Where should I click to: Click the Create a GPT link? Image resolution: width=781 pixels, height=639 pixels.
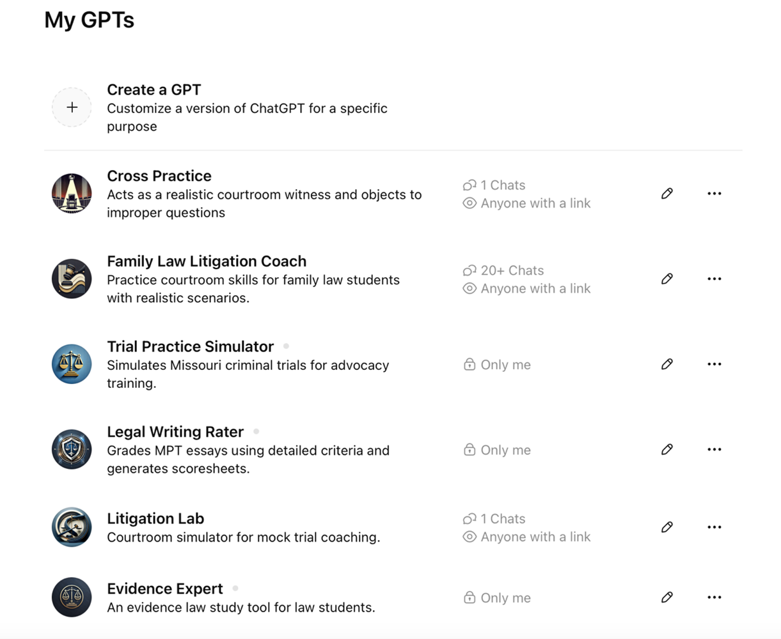point(154,89)
